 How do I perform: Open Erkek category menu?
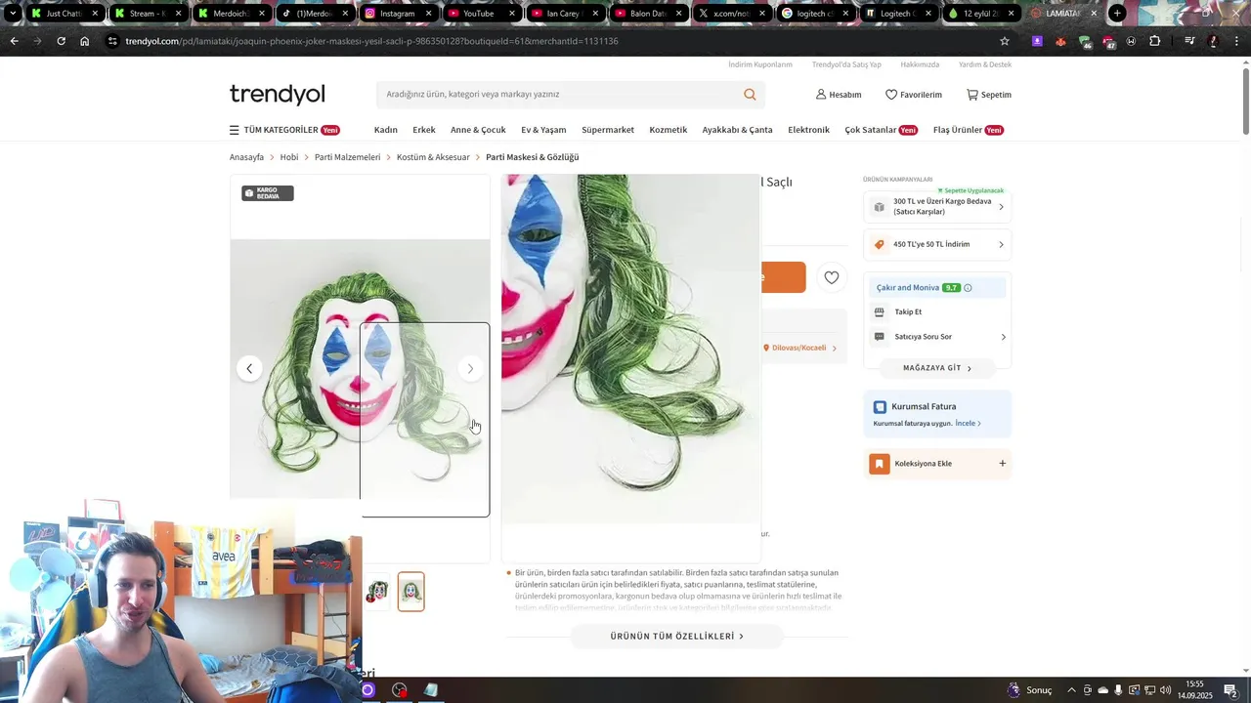click(424, 130)
